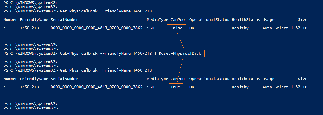323x115 pixels.
Task: Click the first Get-PhysicalDisk command at top
Action: (106, 11)
